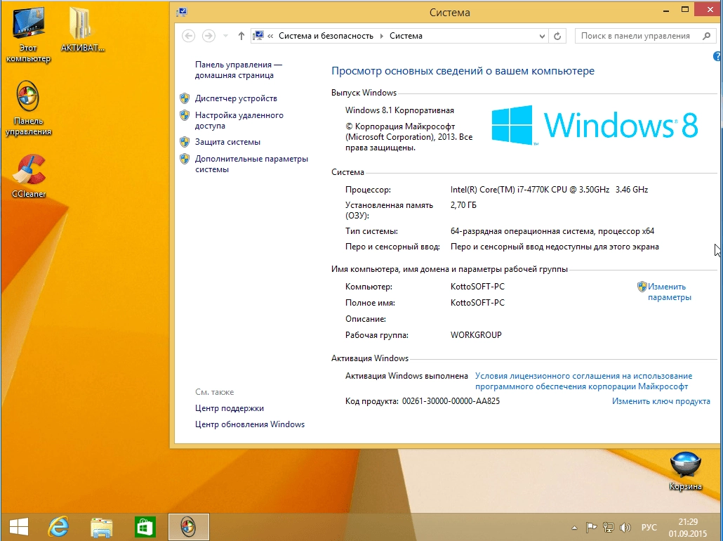723x541 pixels.
Task: Select the product ID 00261-30000-00000-AA825
Action: point(451,401)
